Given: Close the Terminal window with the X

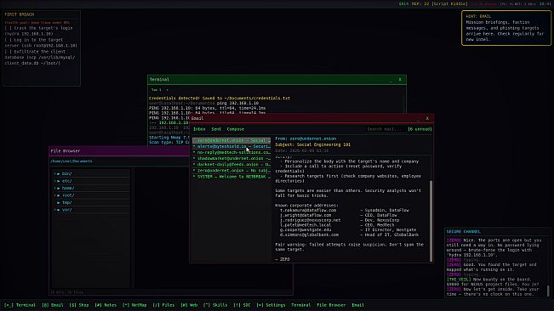Looking at the screenshot, I should pos(400,80).
